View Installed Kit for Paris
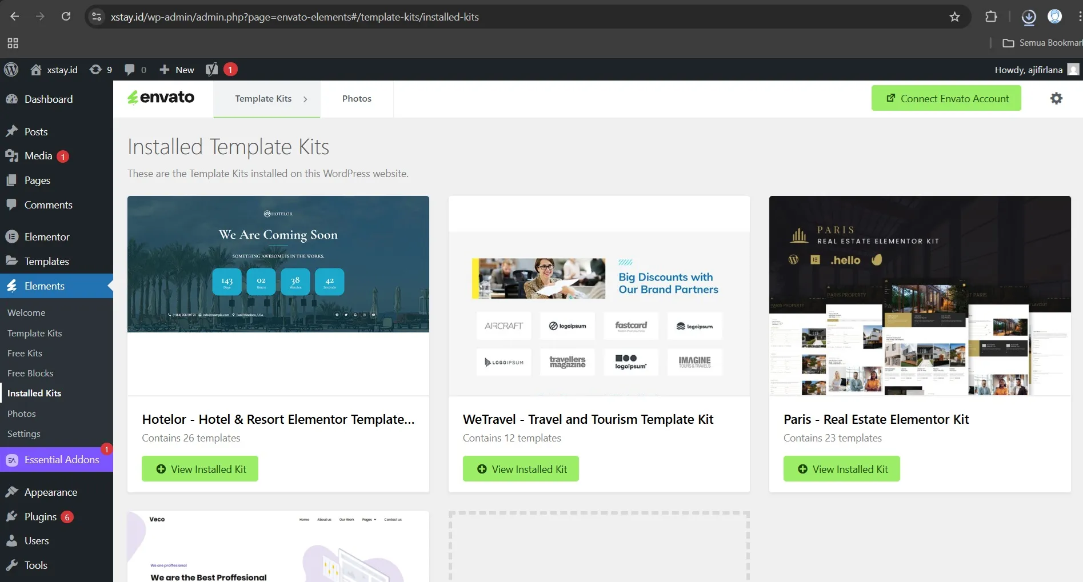1083x582 pixels. coord(841,468)
